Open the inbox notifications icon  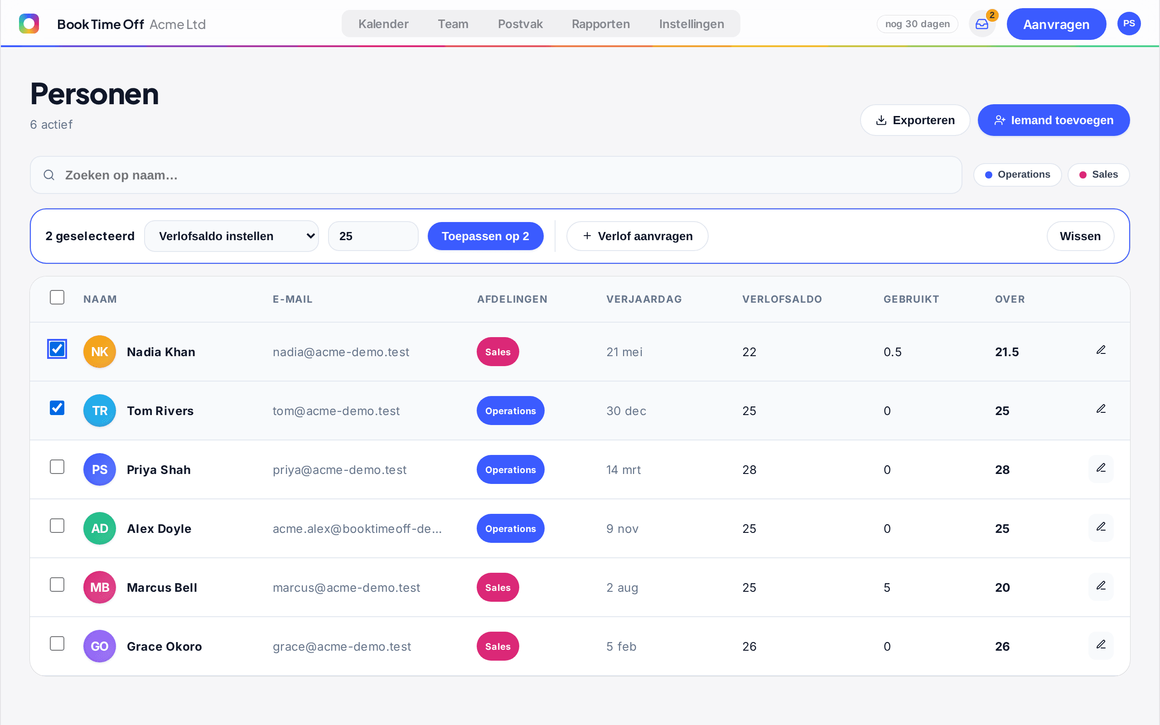coord(981,24)
